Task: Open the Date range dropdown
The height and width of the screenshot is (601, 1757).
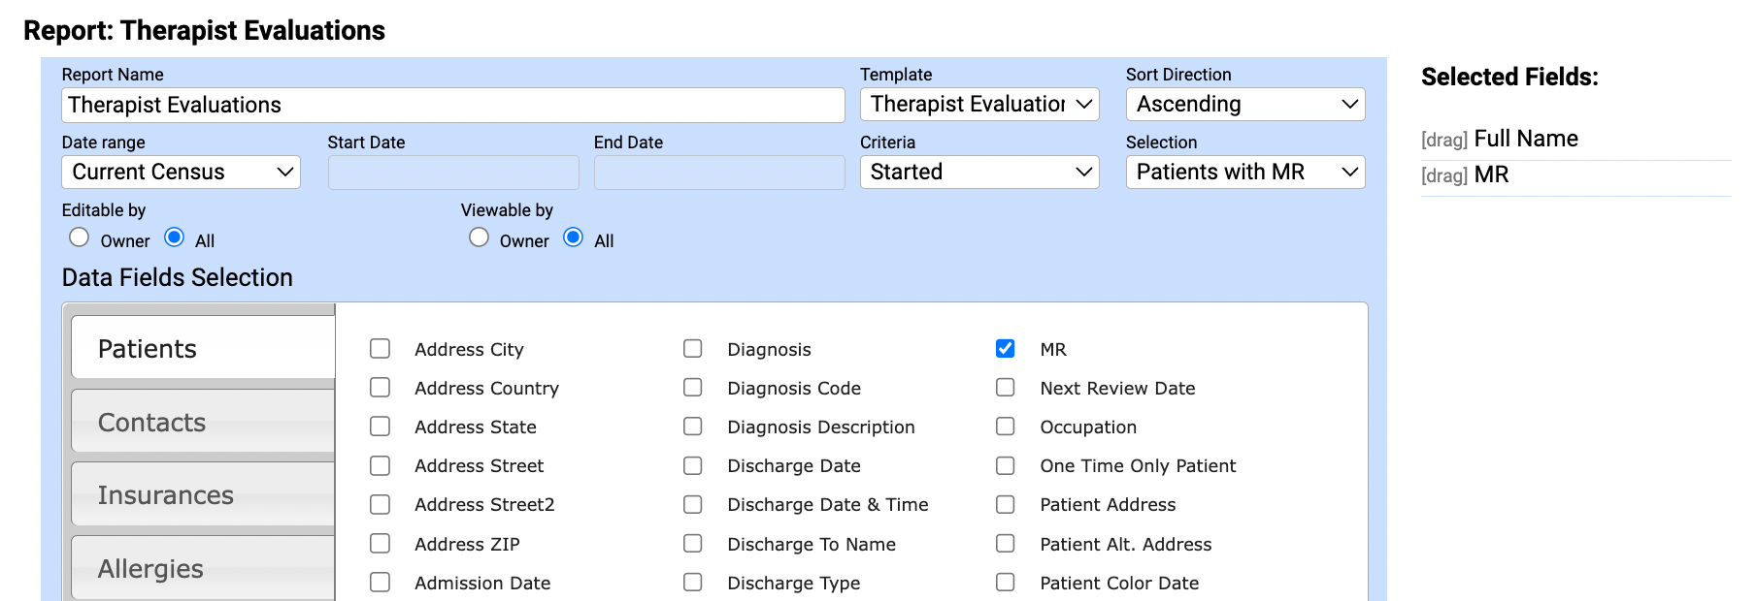Action: coord(181,173)
